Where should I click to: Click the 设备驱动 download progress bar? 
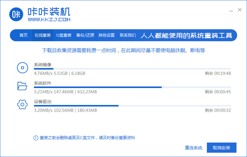pyautogui.click(x=132, y=106)
